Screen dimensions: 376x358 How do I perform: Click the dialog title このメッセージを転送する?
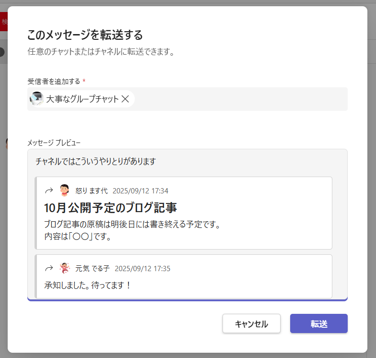(x=85, y=35)
